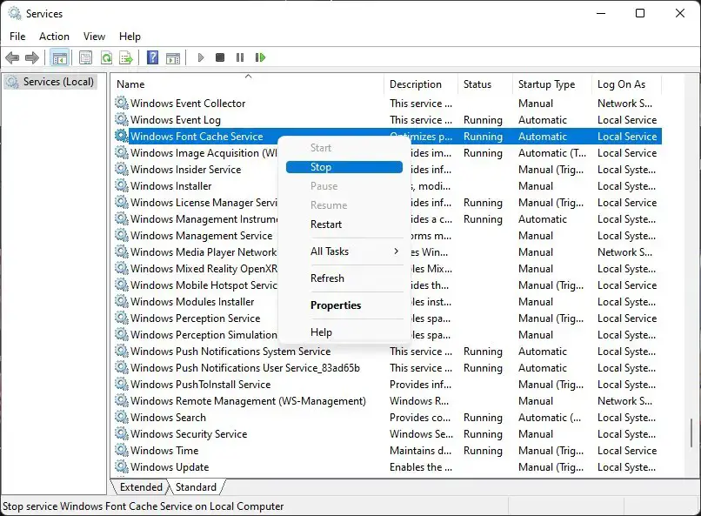Select Properties in the context menu

coord(337,305)
